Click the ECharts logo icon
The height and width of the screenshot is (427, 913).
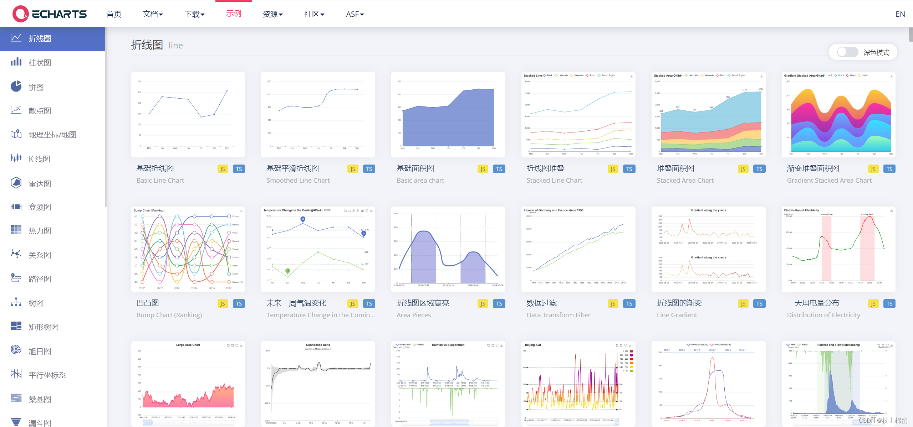pyautogui.click(x=20, y=14)
